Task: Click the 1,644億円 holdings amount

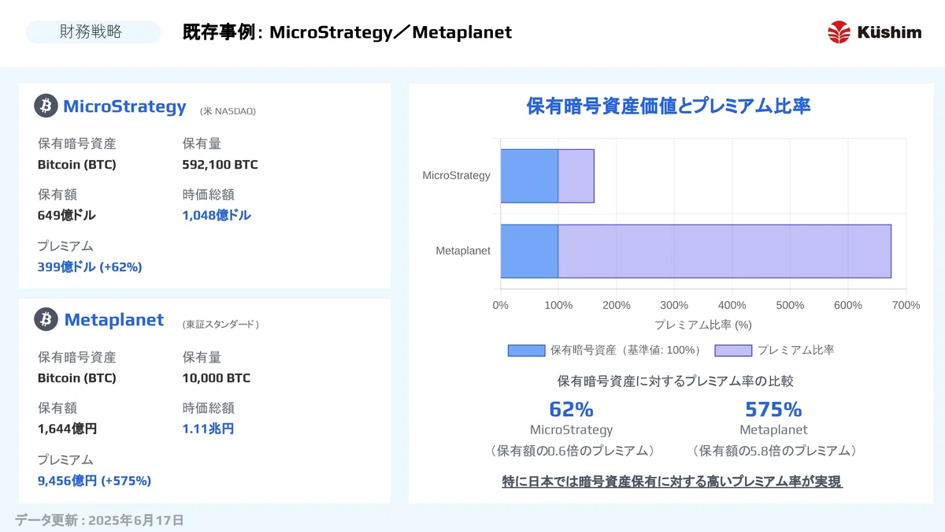Action: [68, 429]
